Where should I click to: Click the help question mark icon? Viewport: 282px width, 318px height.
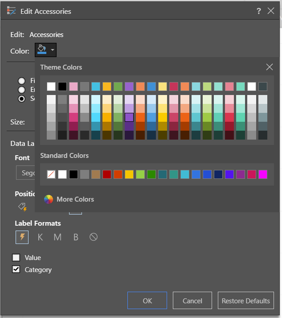point(259,11)
